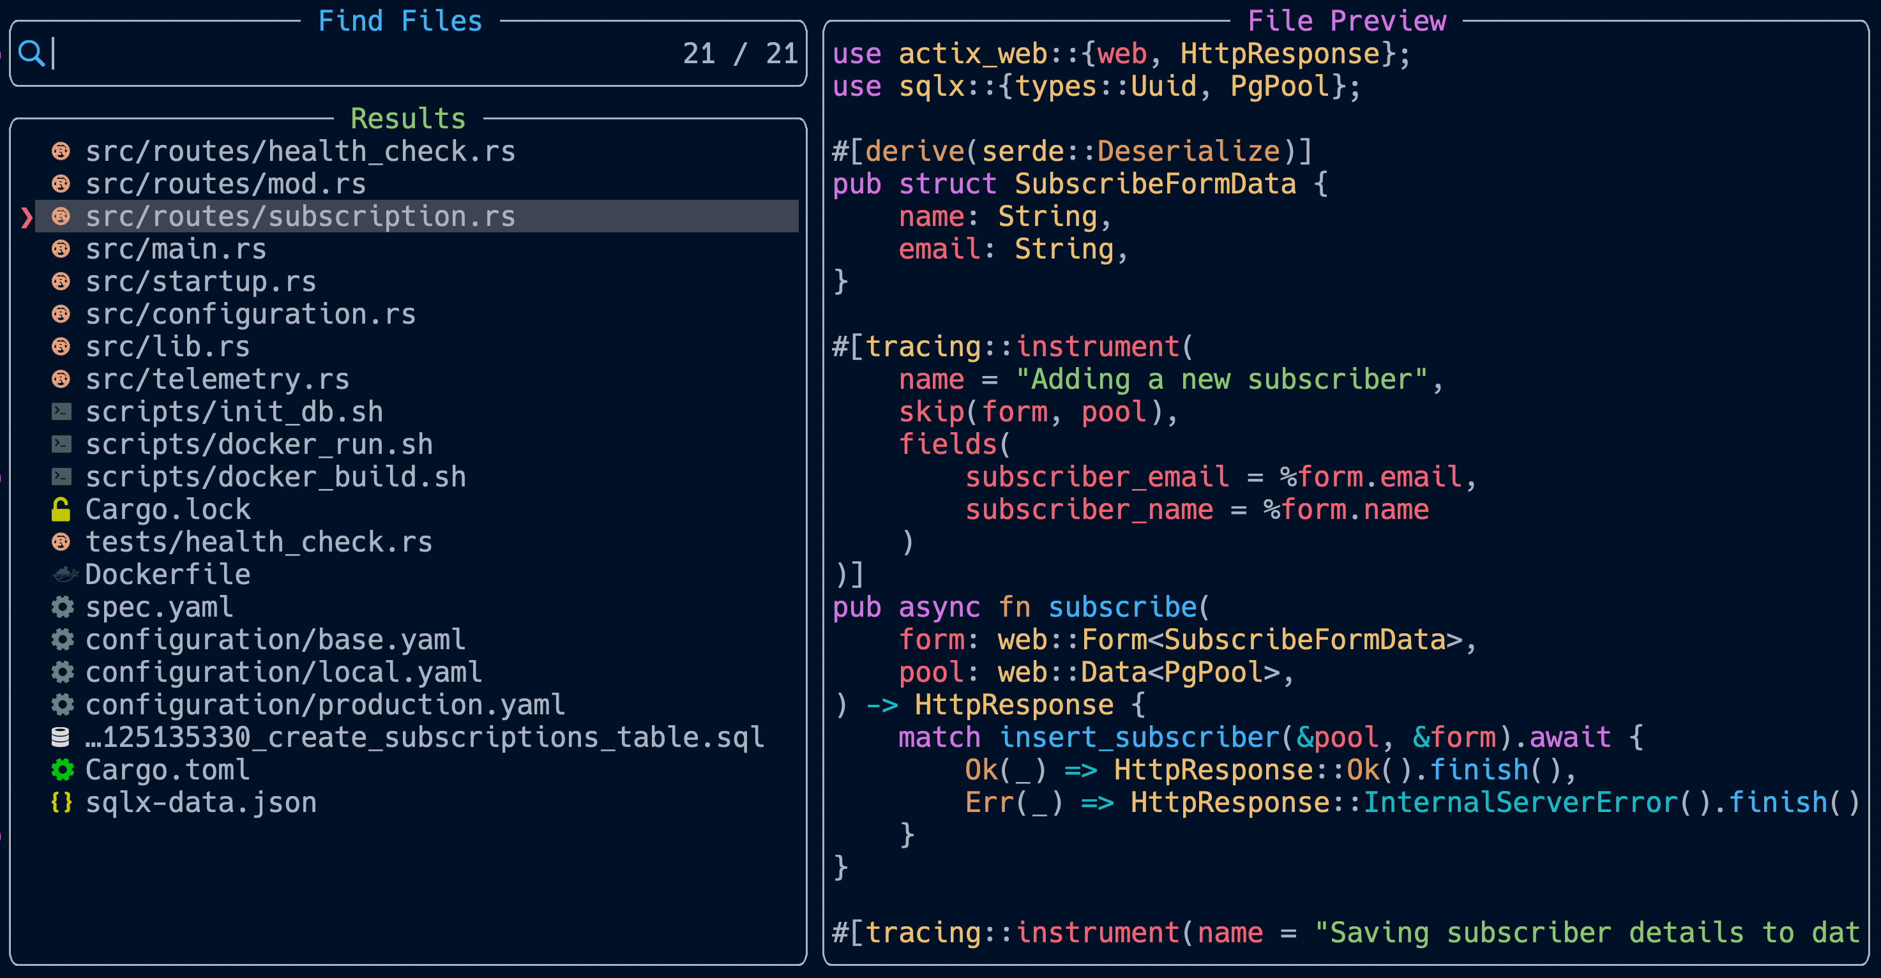Viewport: 1881px width, 978px height.
Task: Click the 'Err(_) => HttpResponse::InternalServerError' line
Action: (x=1412, y=802)
